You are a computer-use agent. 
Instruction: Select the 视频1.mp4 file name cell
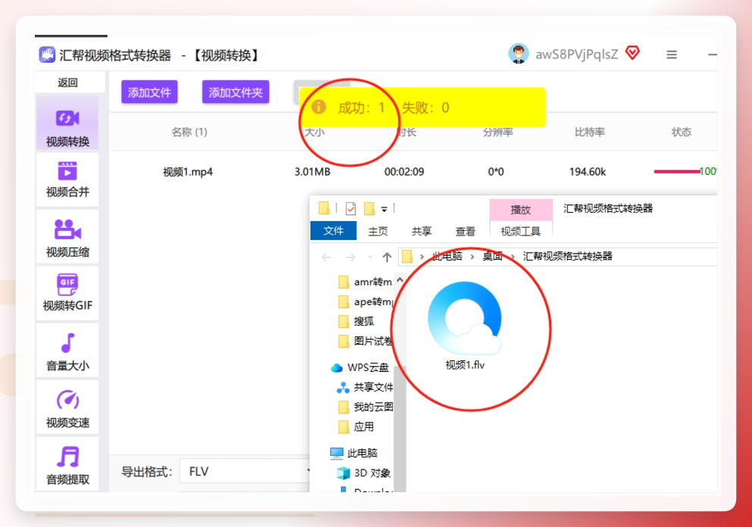(187, 172)
